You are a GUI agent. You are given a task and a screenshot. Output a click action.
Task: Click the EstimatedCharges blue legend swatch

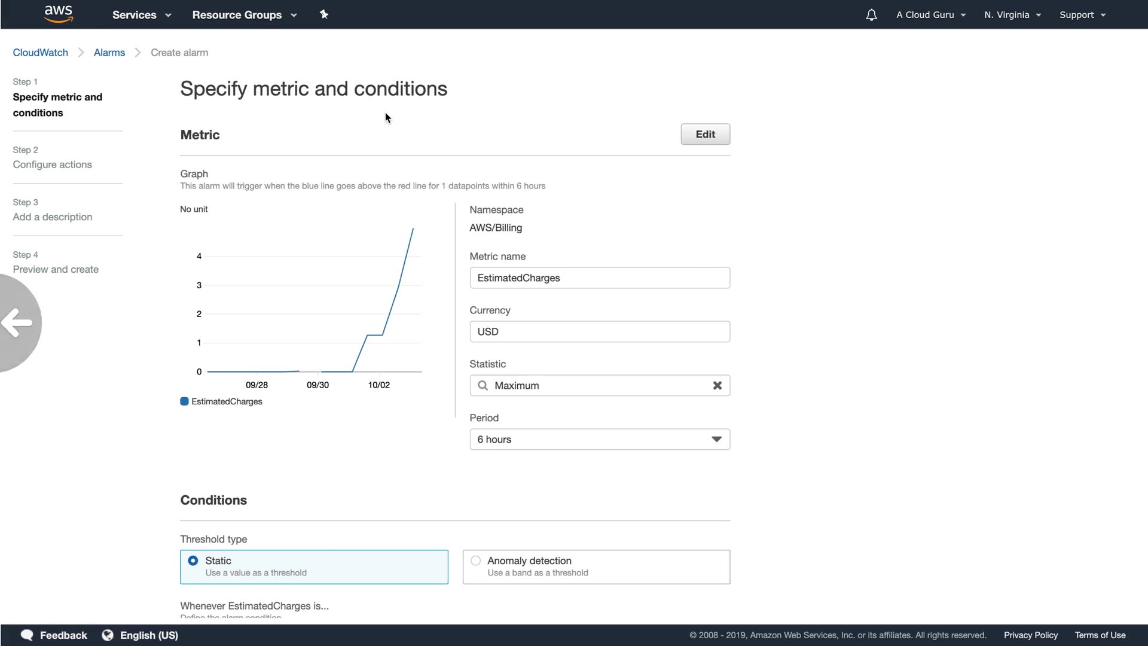pyautogui.click(x=185, y=401)
